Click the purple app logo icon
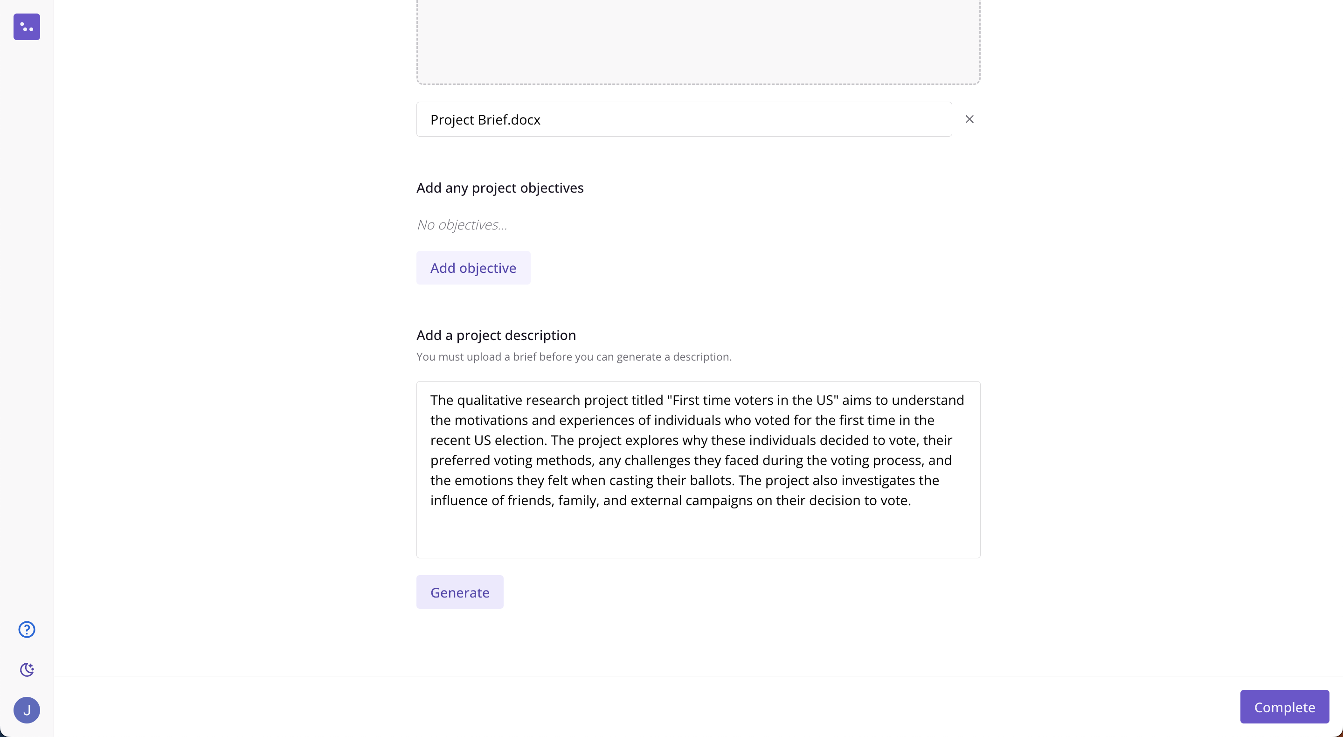The image size is (1343, 737). (27, 27)
